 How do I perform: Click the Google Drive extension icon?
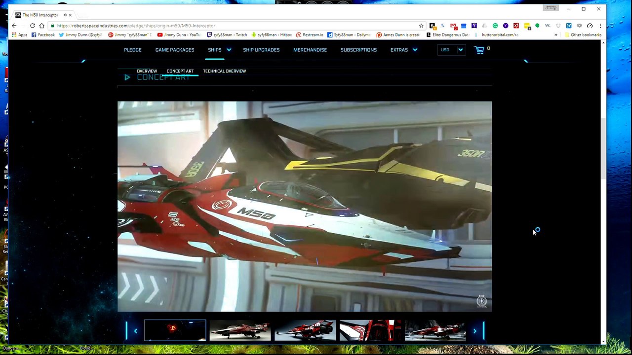click(484, 26)
